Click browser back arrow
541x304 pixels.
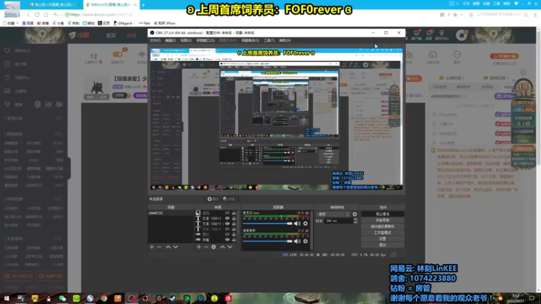coord(28,15)
